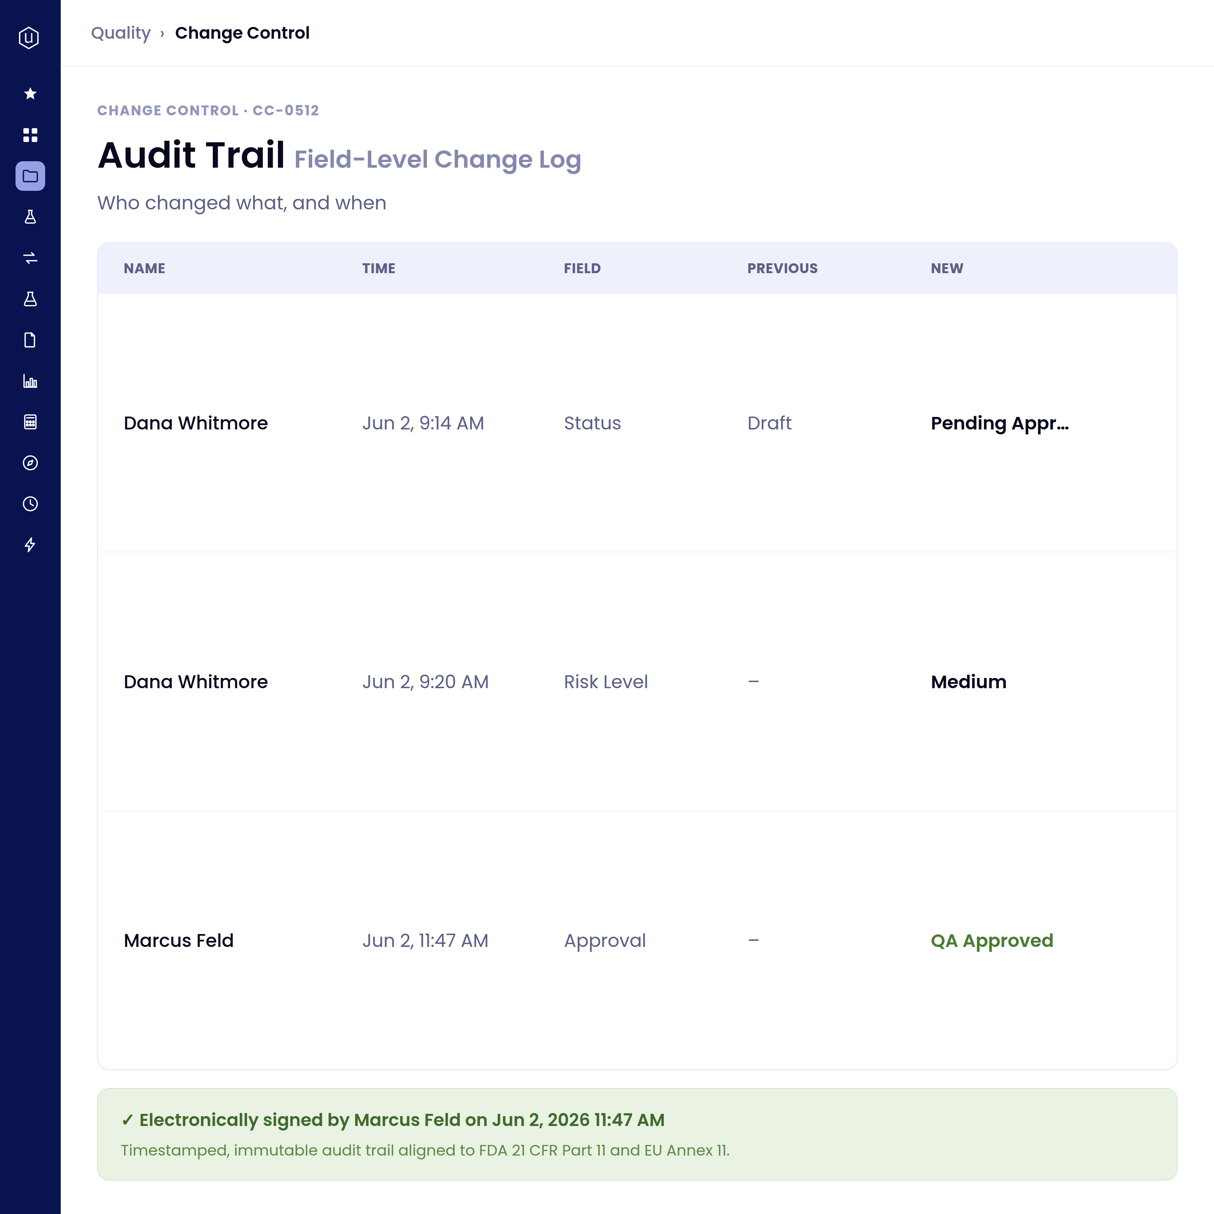The image size is (1214, 1214).
Task: Click the Electronically signed by Marcus Feld banner text
Action: [x=393, y=1120]
